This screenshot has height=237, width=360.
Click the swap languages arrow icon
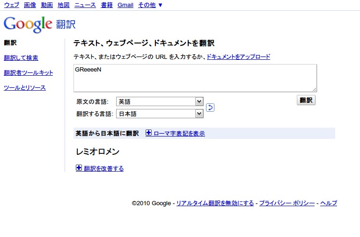click(x=210, y=108)
